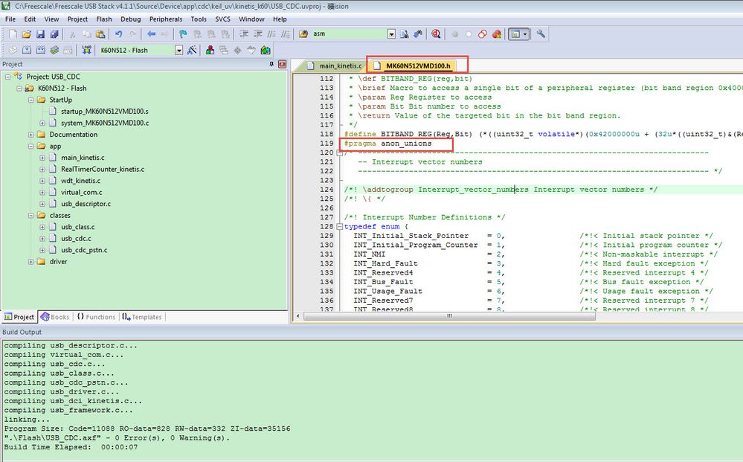
Task: Click the editor horizontal scrollbar thumb
Action: click(x=448, y=316)
